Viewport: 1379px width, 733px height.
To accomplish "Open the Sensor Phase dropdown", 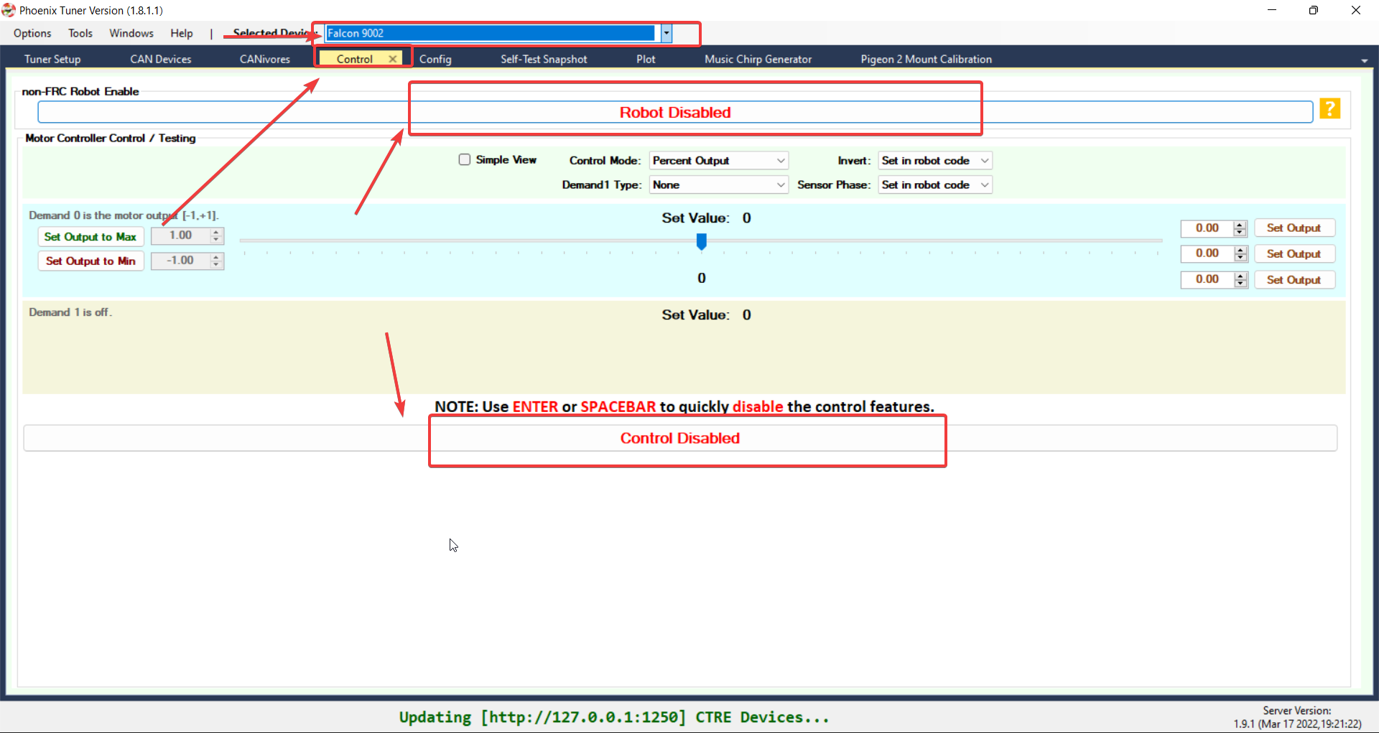I will [x=935, y=185].
